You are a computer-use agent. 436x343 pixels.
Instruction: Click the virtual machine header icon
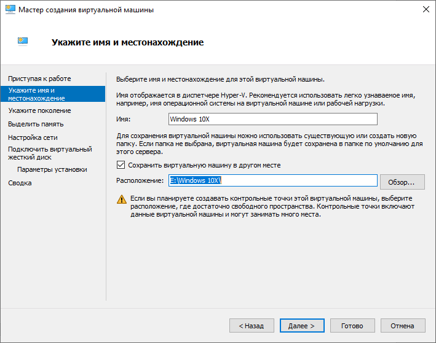pyautogui.click(x=23, y=42)
